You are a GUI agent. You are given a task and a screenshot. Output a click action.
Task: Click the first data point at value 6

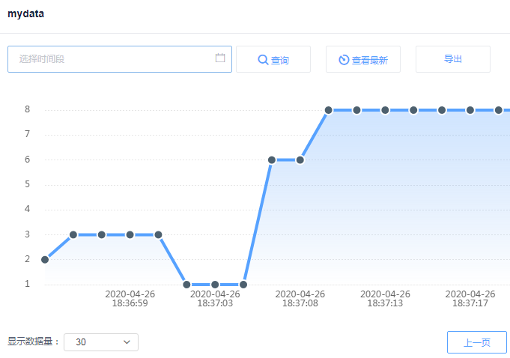(272, 160)
